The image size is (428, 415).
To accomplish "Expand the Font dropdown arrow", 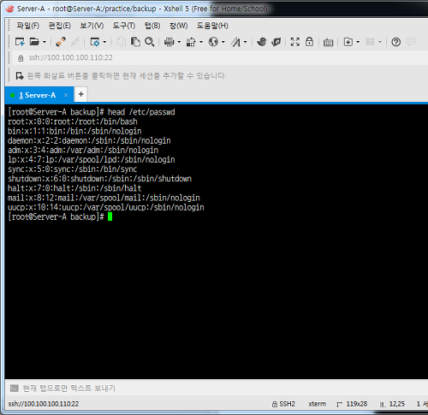I will [246, 42].
